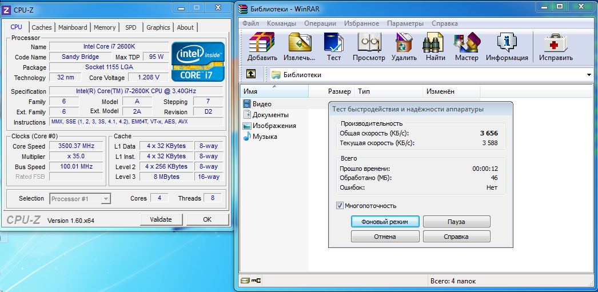Click the overall speed value 3 656

click(x=489, y=133)
